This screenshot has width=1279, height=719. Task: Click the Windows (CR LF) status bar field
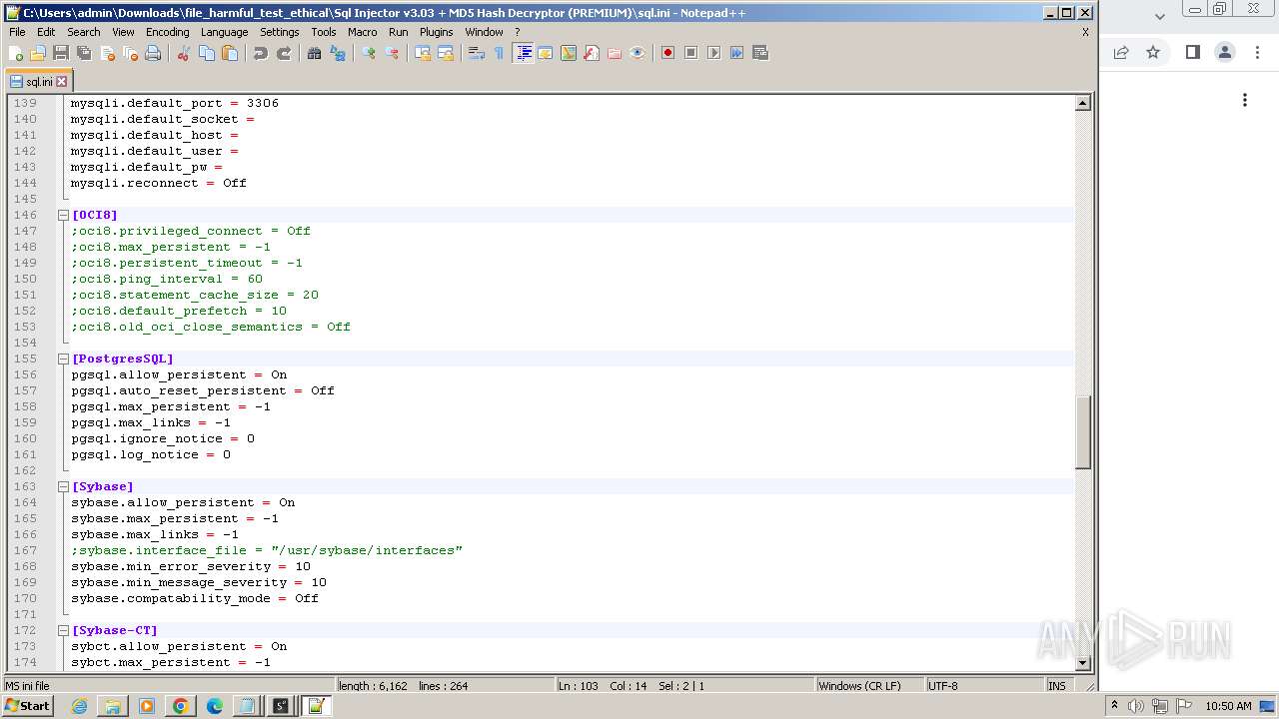(x=869, y=686)
